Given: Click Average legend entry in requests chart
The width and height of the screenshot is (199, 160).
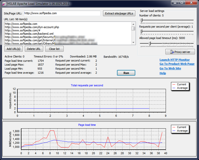Looking at the screenshot, I should [180, 88].
